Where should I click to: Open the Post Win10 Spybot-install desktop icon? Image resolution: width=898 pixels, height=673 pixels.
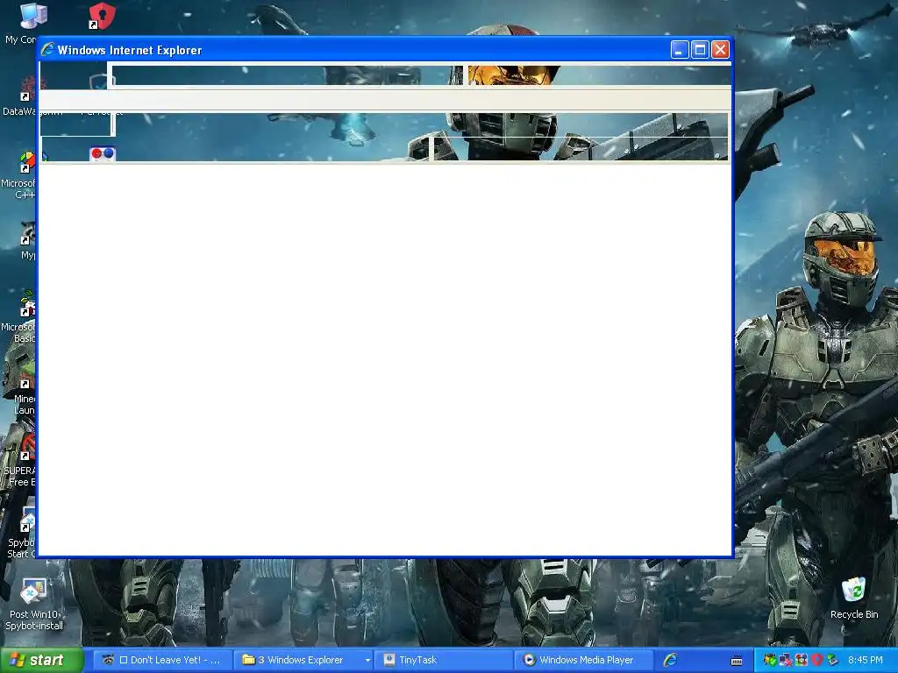click(34, 605)
